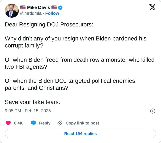161x143 pixels.
Task: Click the paragraph about two FBI agents
Action: point(79,63)
